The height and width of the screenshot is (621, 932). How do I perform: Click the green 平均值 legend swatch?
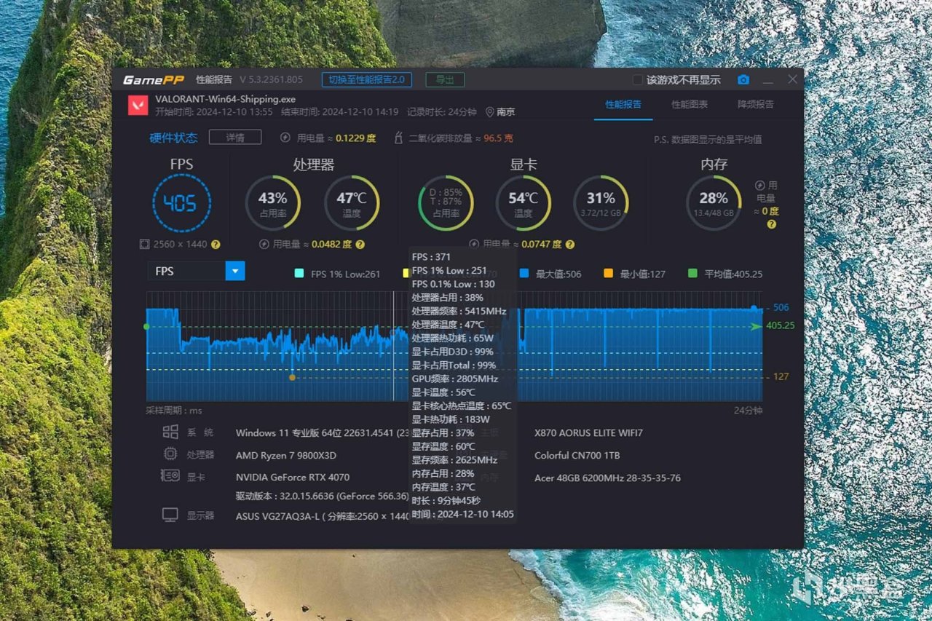click(692, 274)
